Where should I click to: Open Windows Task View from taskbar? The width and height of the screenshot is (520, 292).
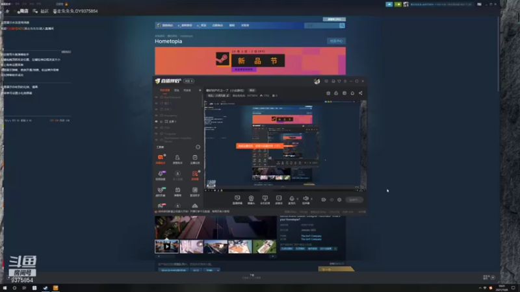[x=24, y=288]
